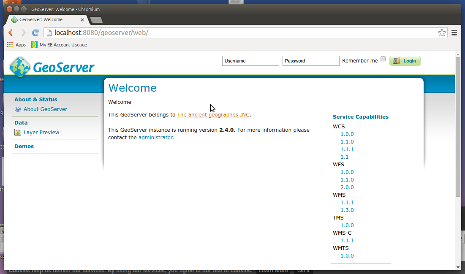Open the WFS 2.0.0 capabilities link
The height and width of the screenshot is (274, 465).
tap(347, 187)
